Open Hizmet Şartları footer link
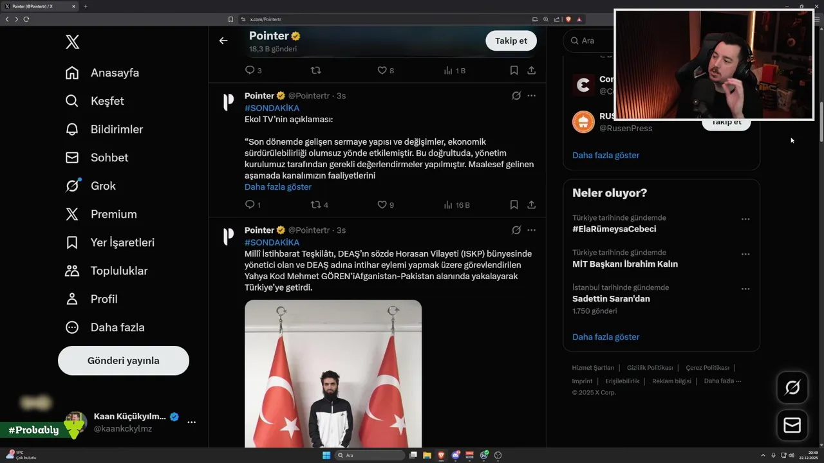Screen dimensions: 824x463 pyautogui.click(x=593, y=368)
